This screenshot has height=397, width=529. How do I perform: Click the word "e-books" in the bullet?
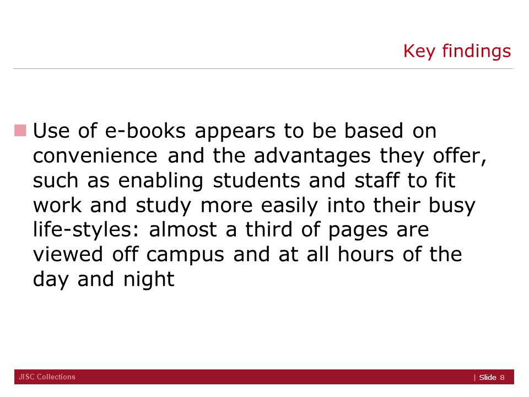145,131
